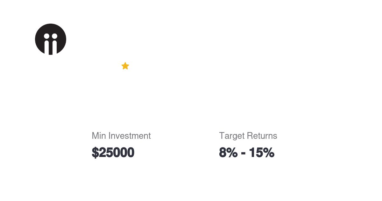Click the digits "25000" in the amount

point(117,153)
